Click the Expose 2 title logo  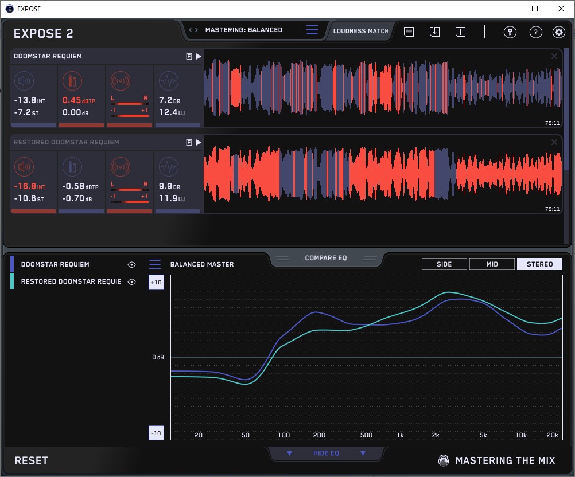tap(43, 34)
